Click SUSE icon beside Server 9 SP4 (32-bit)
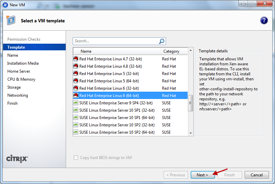 (x=76, y=103)
